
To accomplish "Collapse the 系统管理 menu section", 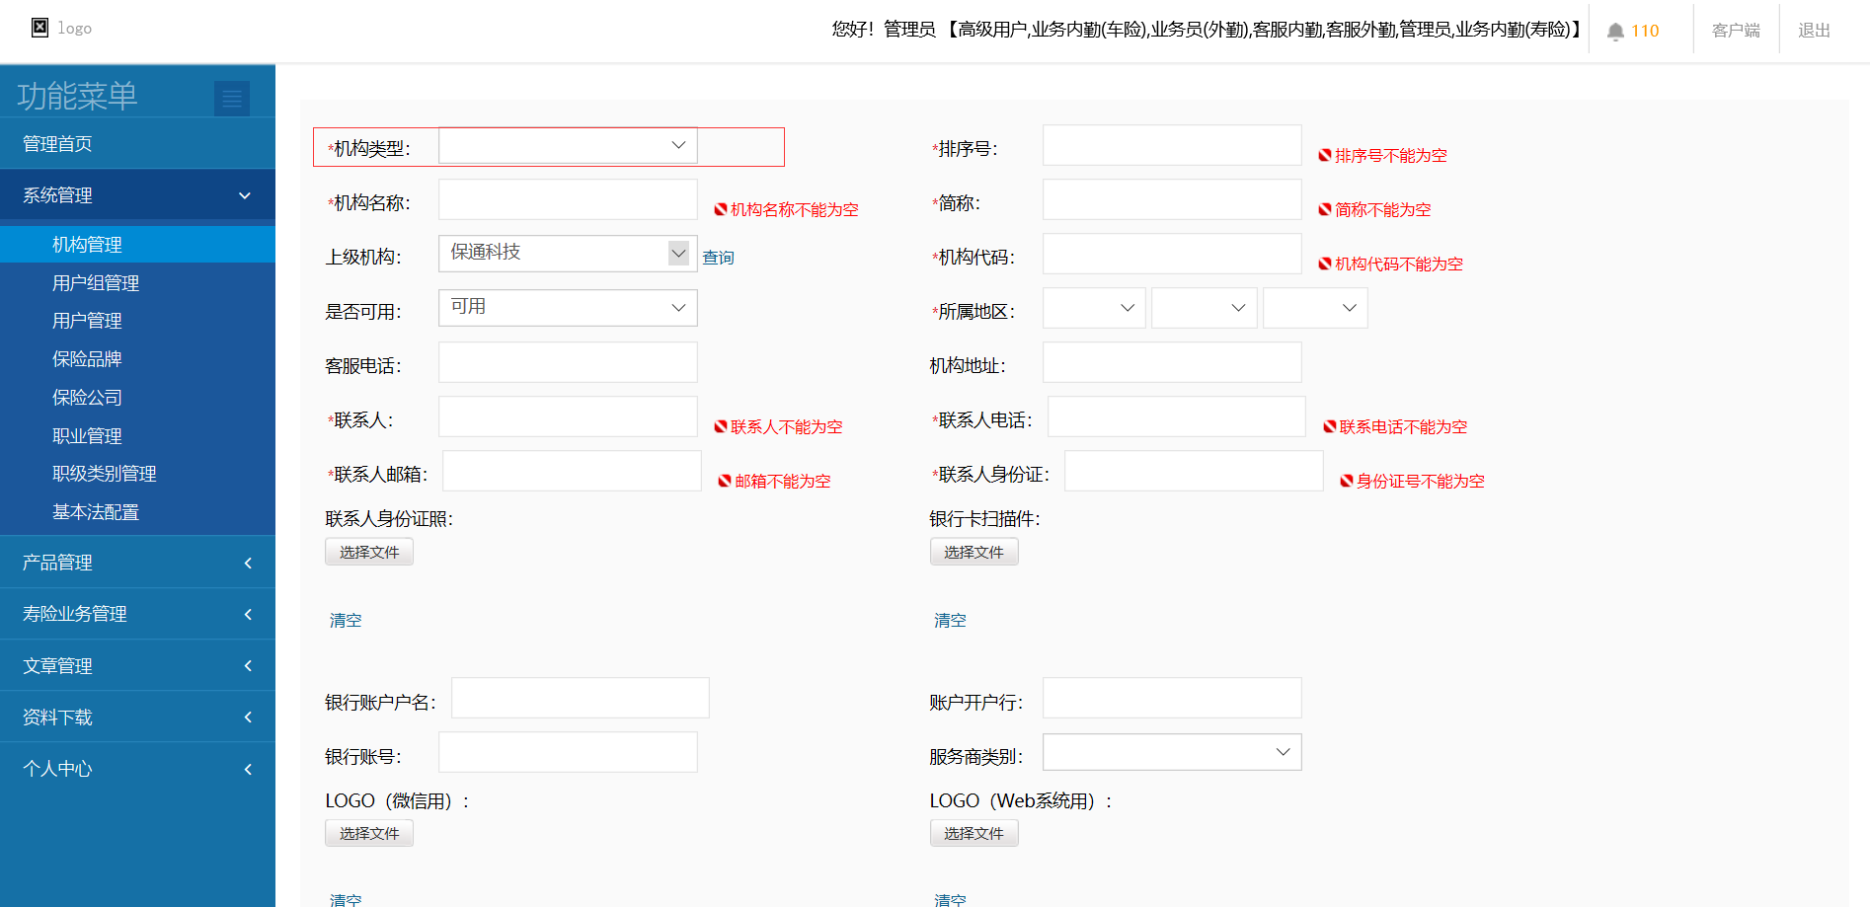I will coord(137,195).
